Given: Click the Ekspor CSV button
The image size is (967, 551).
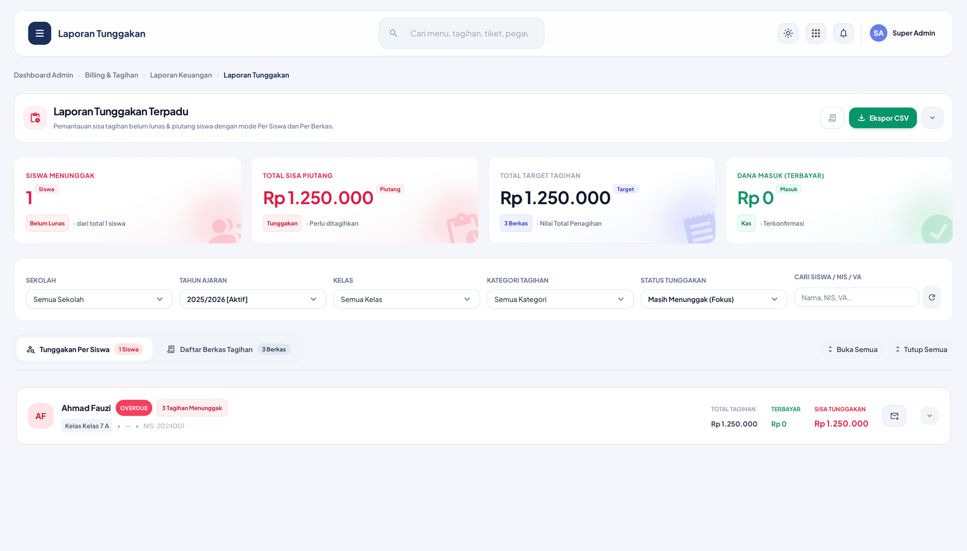Looking at the screenshot, I should coord(883,118).
